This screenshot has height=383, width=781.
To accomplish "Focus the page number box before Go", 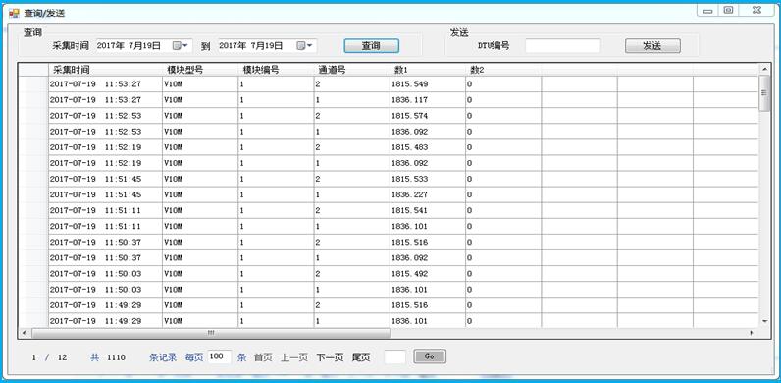I will coord(394,356).
